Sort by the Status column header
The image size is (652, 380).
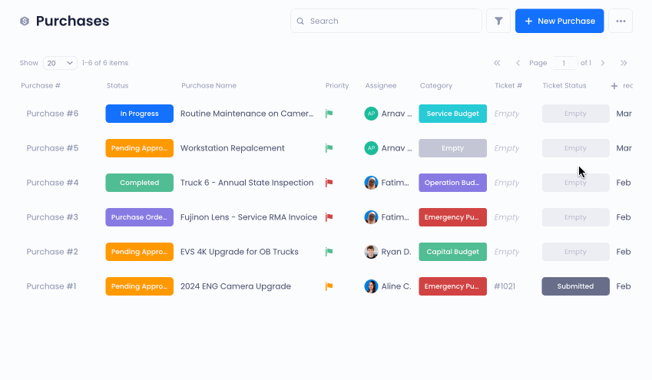(x=117, y=86)
